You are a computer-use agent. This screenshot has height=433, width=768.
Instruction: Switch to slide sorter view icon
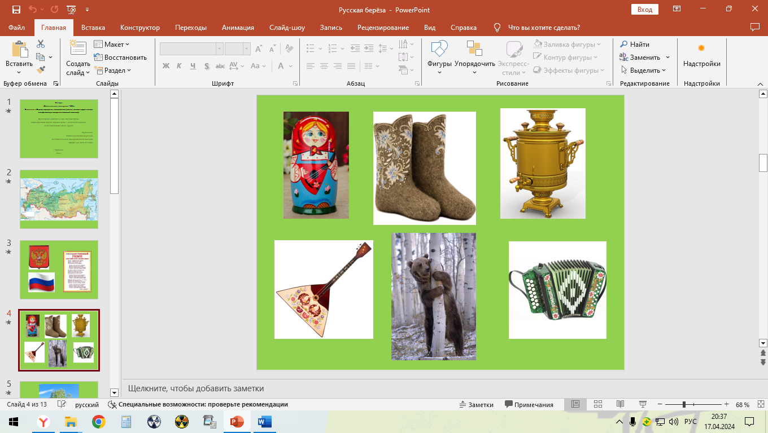point(599,404)
